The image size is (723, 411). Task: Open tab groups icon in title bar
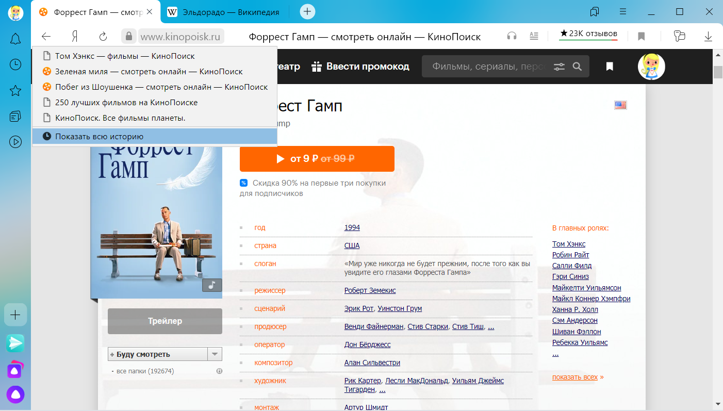pyautogui.click(x=595, y=11)
